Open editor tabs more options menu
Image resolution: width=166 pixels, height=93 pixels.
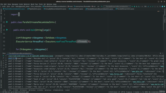click(x=163, y=9)
